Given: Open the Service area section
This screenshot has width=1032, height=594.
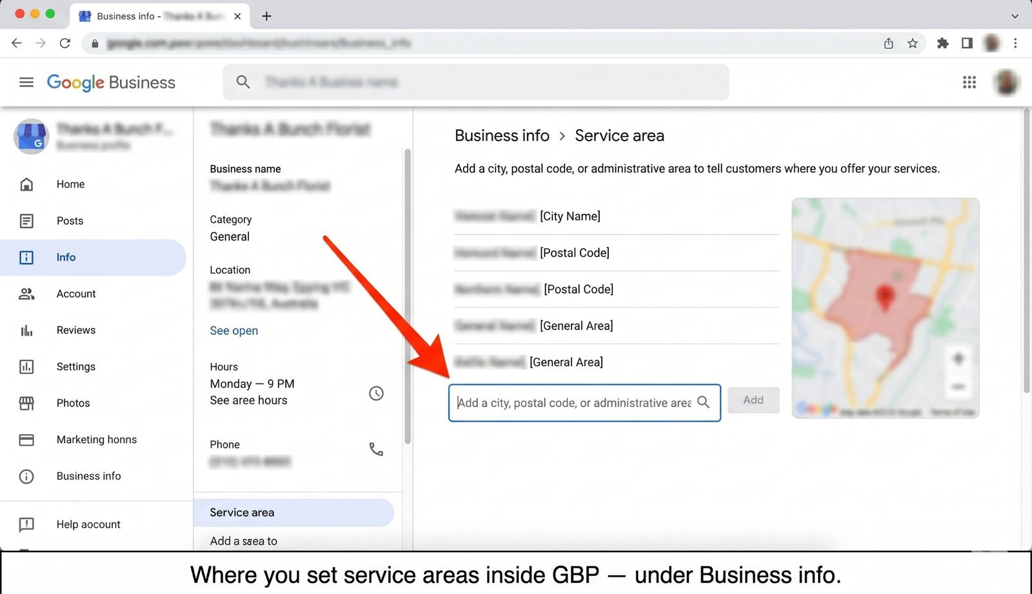Looking at the screenshot, I should [293, 513].
